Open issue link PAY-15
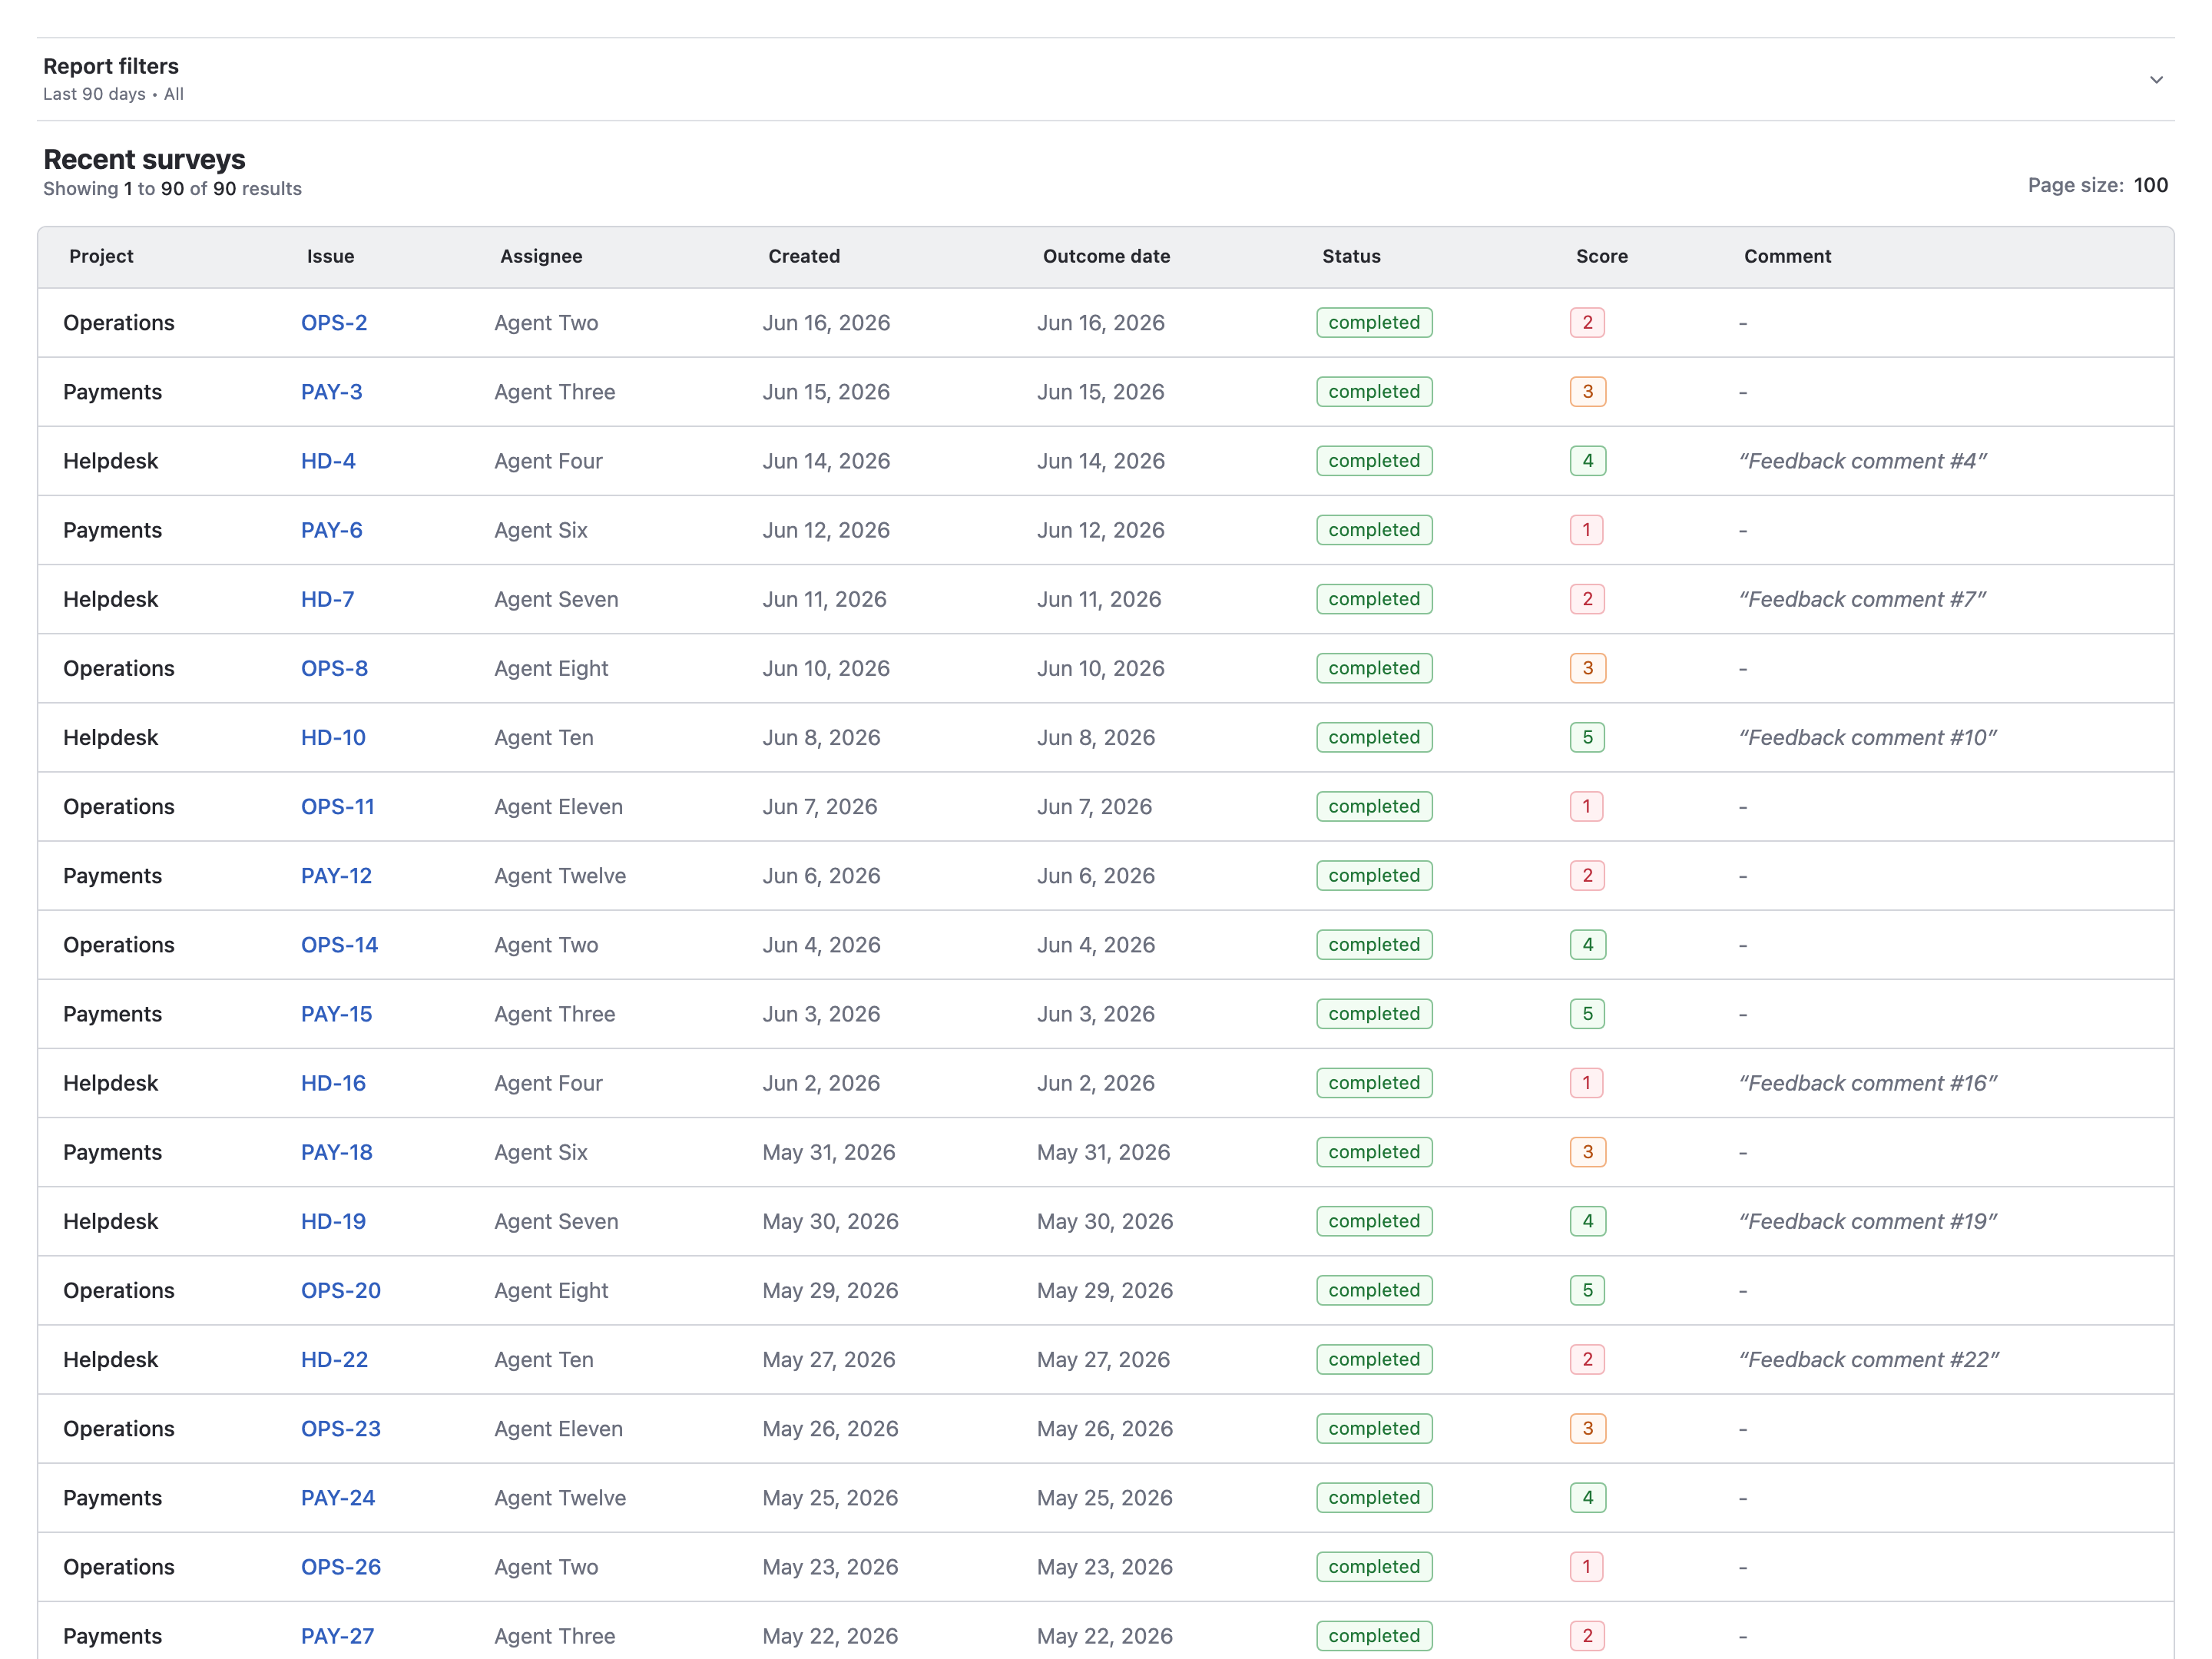 click(336, 1013)
